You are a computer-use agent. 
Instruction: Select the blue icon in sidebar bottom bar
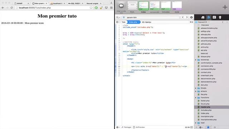point(208,128)
